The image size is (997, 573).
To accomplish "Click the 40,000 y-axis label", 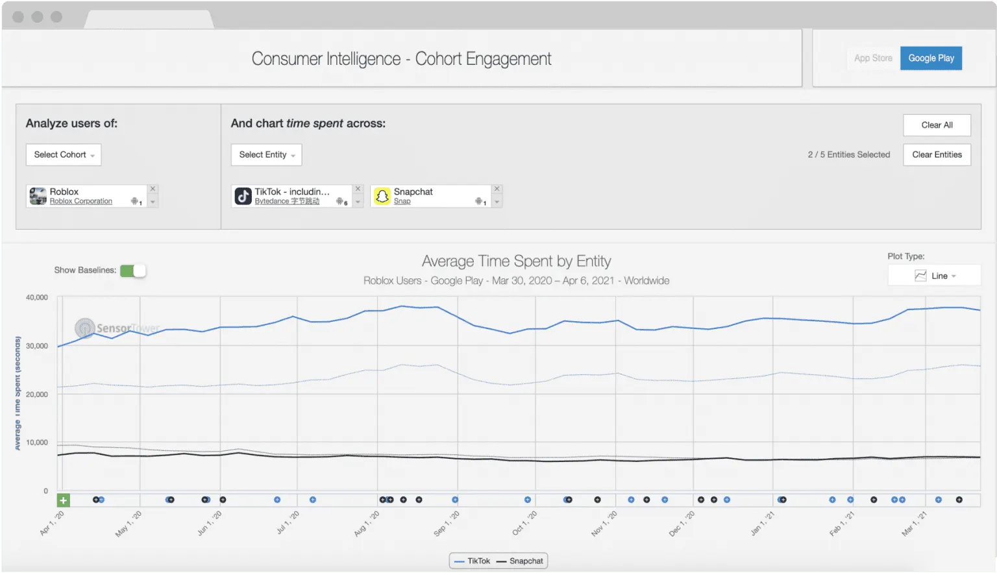I will point(37,297).
